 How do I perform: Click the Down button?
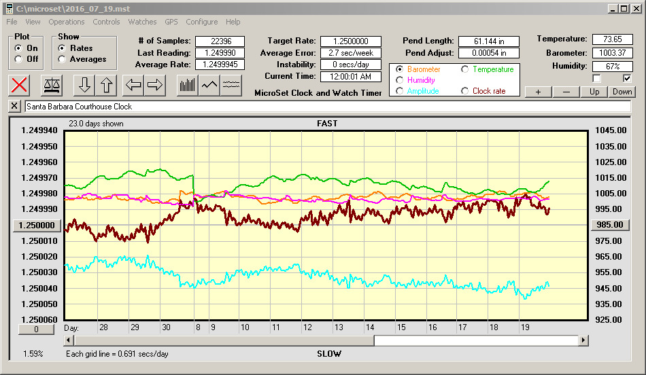coord(622,92)
